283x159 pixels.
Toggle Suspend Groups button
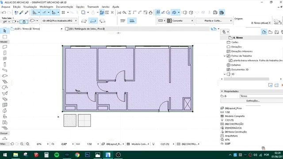[158, 12]
